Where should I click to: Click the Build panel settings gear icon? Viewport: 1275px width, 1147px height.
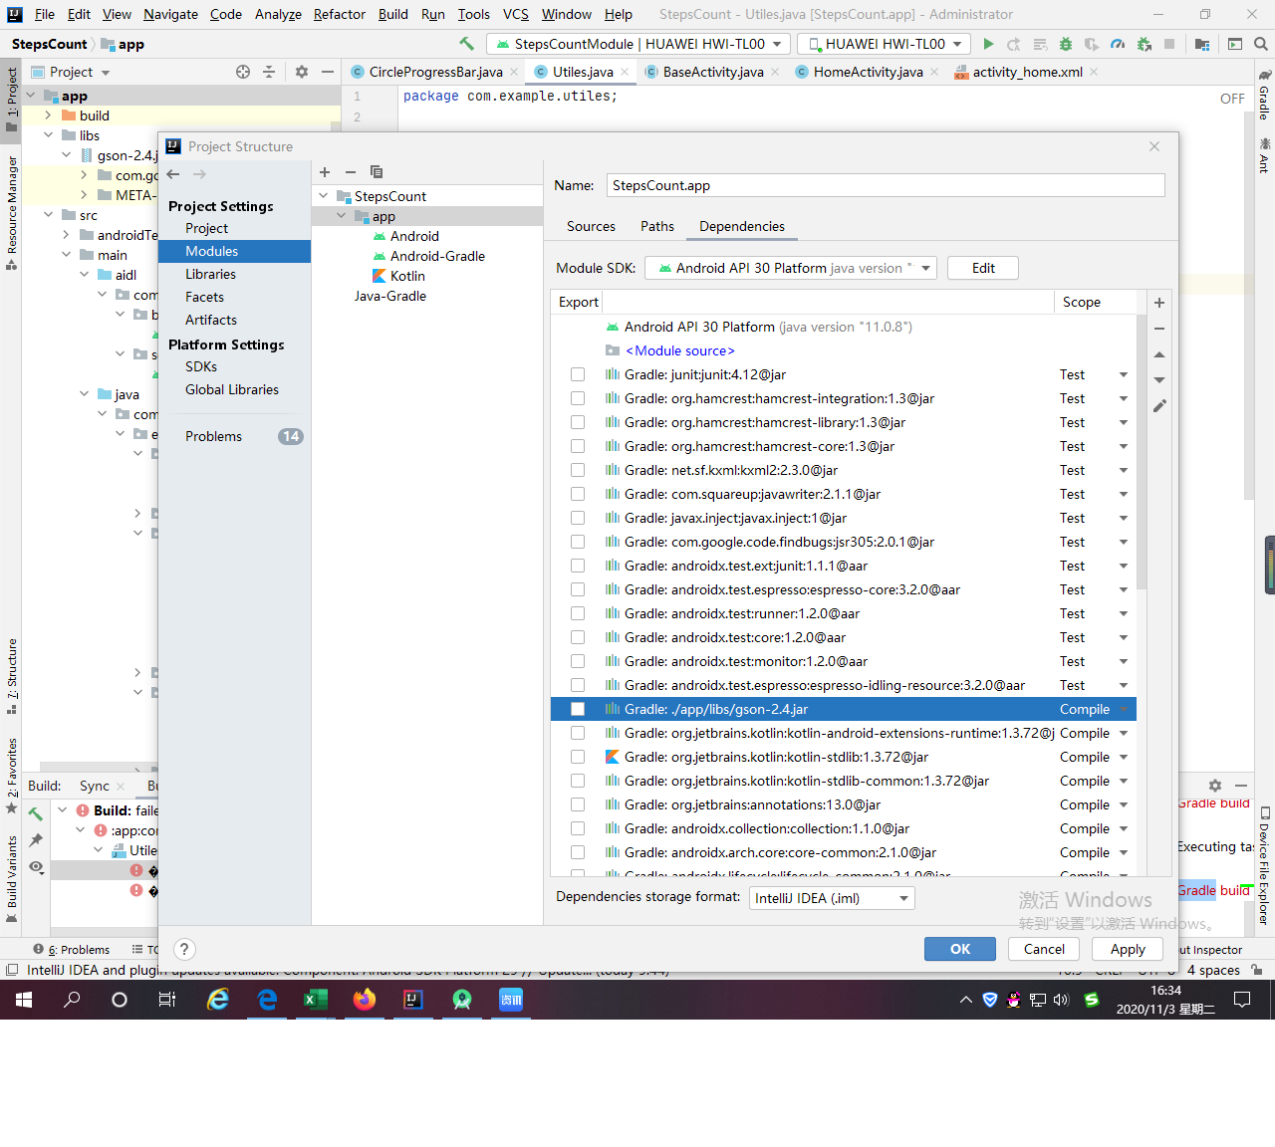(x=1215, y=786)
